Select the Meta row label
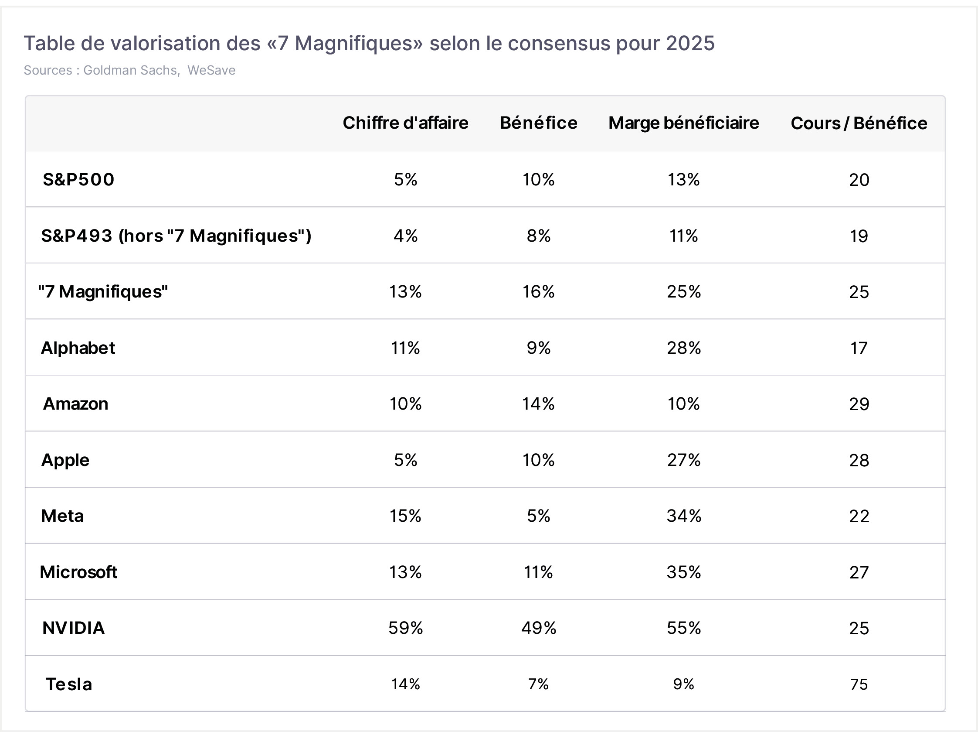978x732 pixels. (62, 516)
